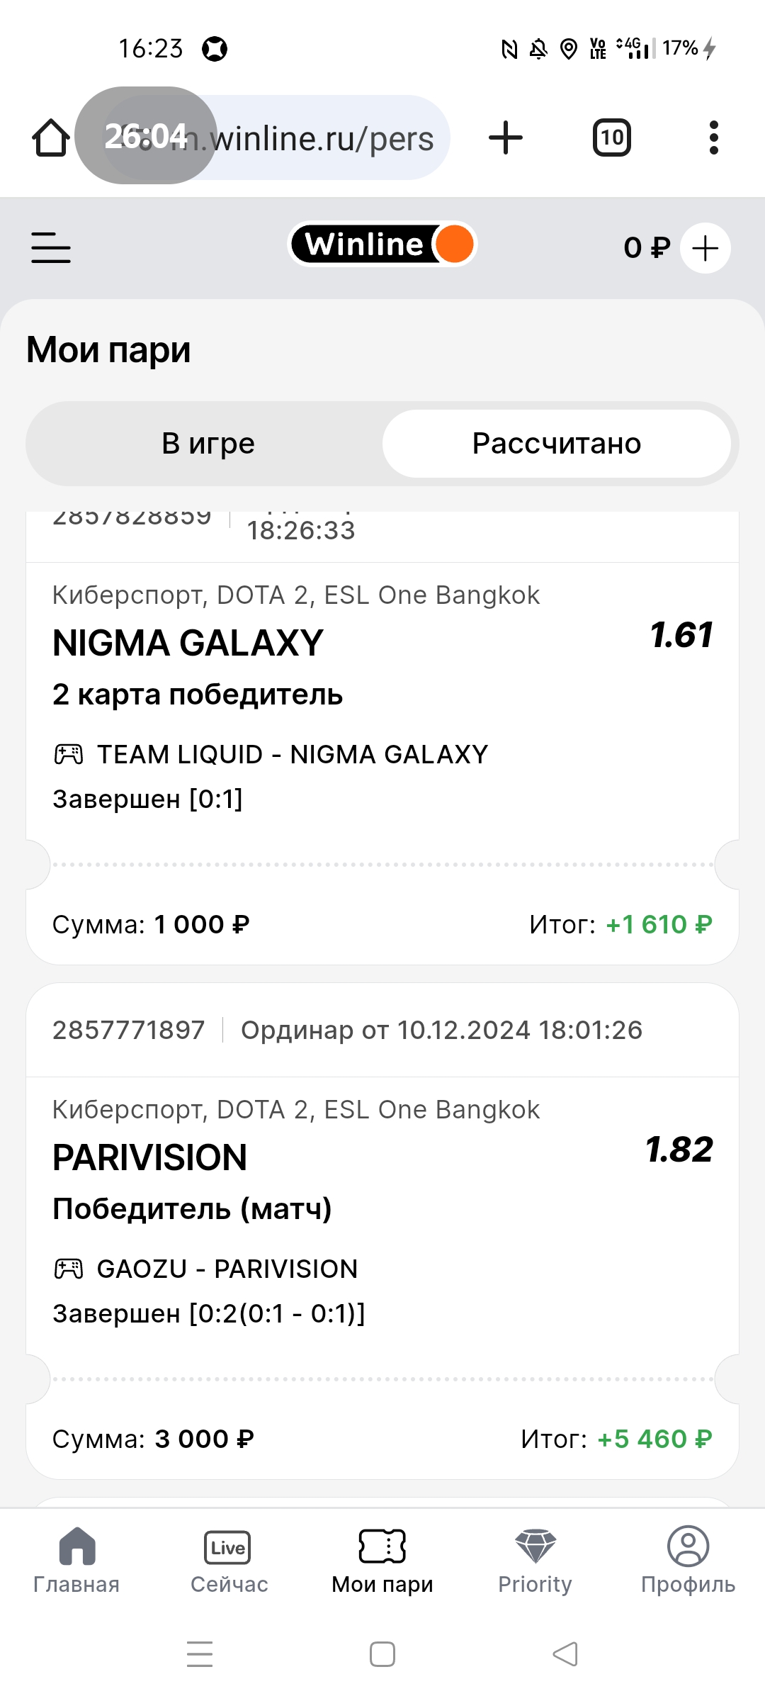Open Сейчас live section
The image size is (765, 1701).
coord(229,1561)
